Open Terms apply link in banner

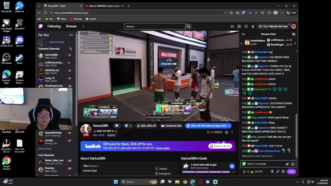pyautogui.click(x=163, y=148)
